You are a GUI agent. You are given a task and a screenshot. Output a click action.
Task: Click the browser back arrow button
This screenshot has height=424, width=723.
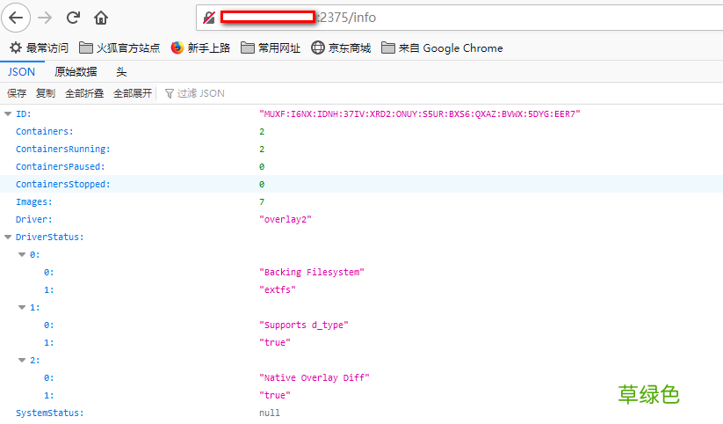click(17, 18)
